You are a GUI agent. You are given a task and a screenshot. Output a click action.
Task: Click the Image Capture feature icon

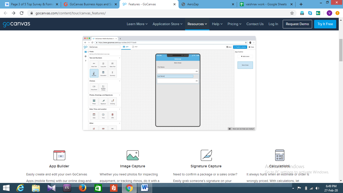[x=133, y=155]
